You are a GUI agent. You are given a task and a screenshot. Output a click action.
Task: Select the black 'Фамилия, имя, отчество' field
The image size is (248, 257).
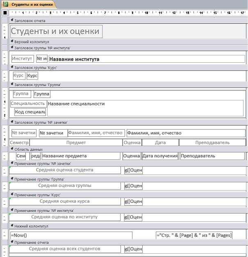coord(186,133)
